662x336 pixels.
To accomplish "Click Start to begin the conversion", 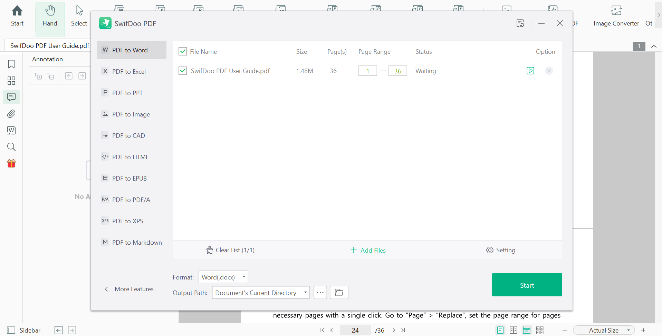I will click(x=527, y=285).
